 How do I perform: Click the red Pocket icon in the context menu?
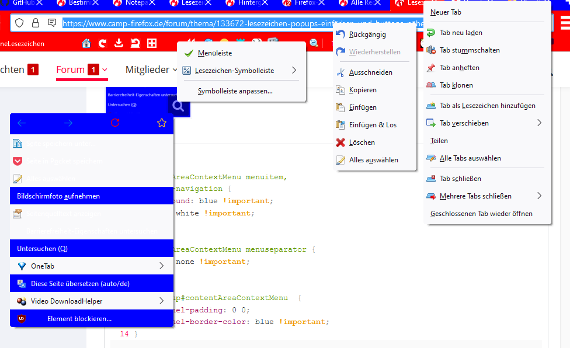coord(18,161)
